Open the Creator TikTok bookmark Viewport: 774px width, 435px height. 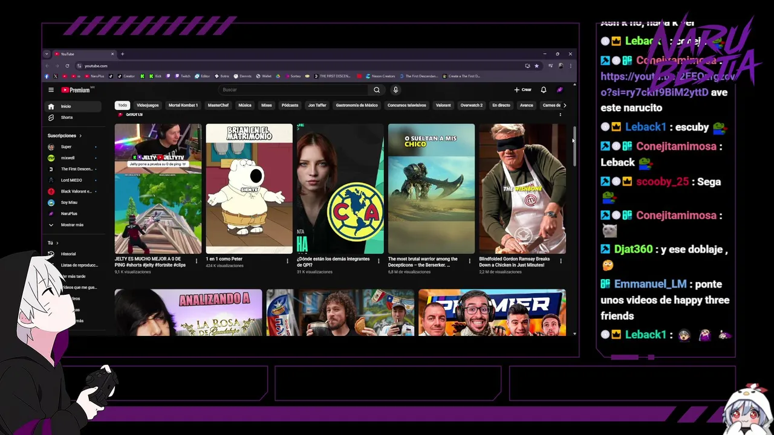click(x=126, y=76)
